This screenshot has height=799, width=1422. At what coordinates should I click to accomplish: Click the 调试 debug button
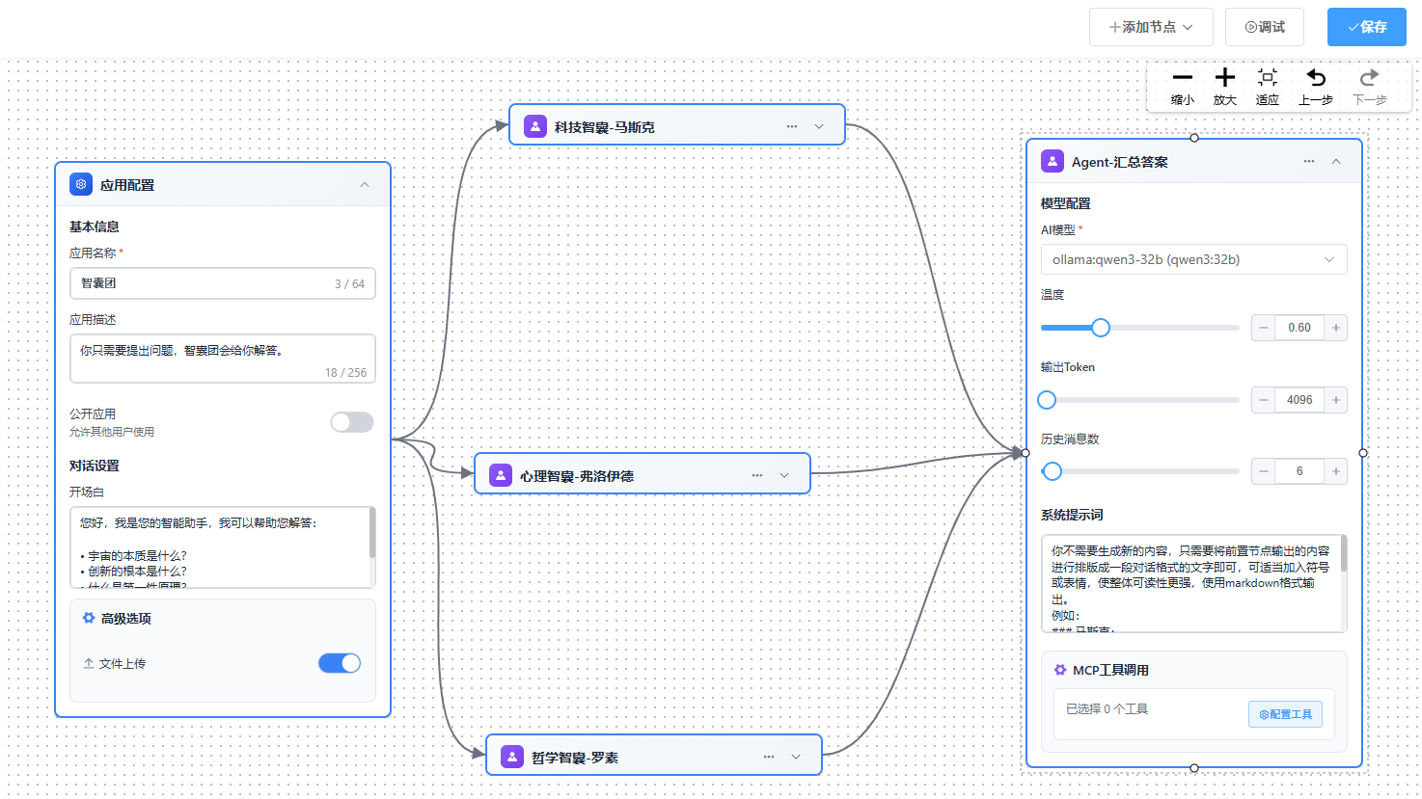point(1264,27)
